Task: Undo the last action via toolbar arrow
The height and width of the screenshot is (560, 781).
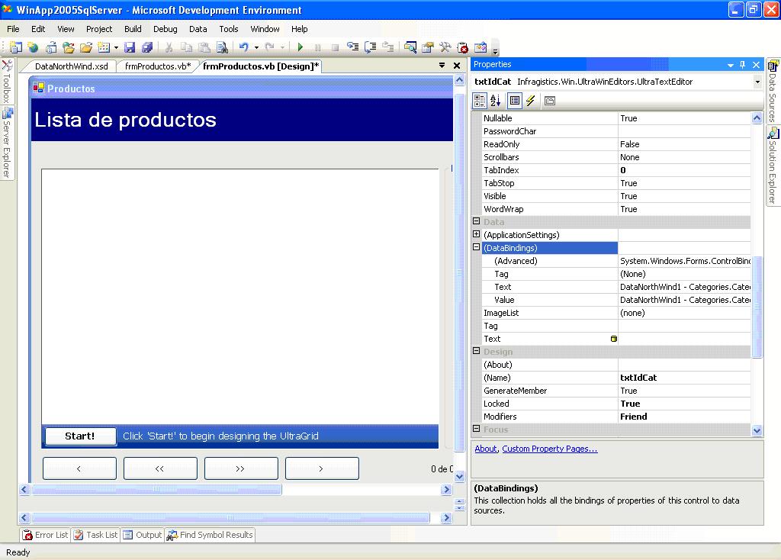Action: 243,47
